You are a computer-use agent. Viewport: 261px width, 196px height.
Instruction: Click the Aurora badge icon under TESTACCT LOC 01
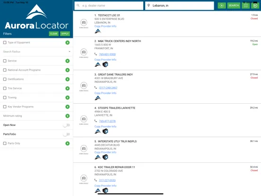(x=98, y=31)
